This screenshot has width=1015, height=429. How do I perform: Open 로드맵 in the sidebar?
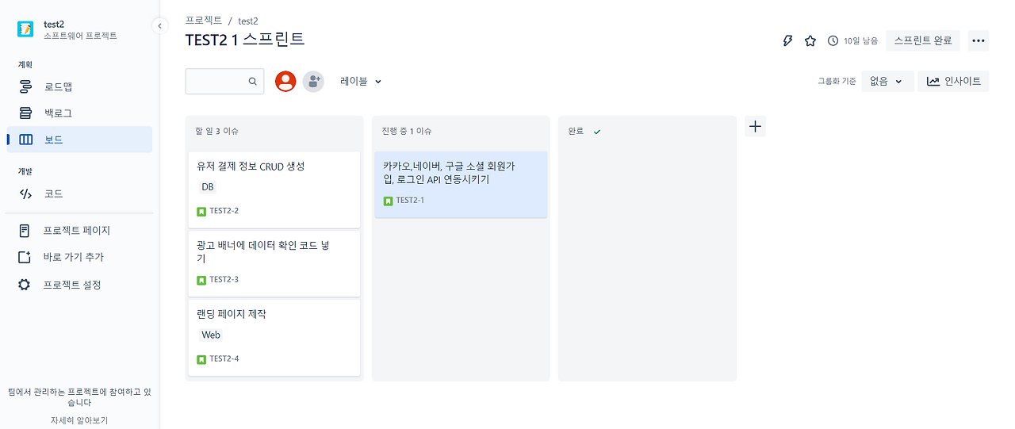click(x=58, y=86)
